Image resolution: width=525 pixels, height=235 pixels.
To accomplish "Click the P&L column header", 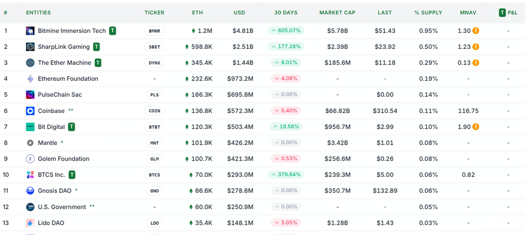I will tap(508, 12).
